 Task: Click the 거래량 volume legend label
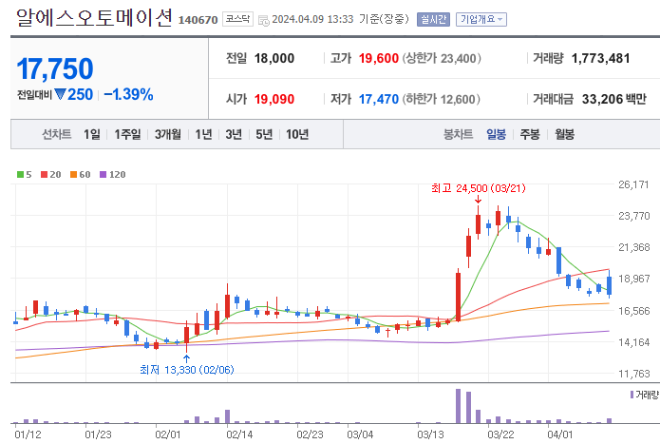[647, 395]
